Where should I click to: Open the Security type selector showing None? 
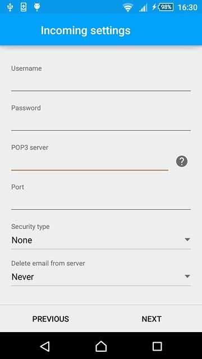[x=101, y=240]
